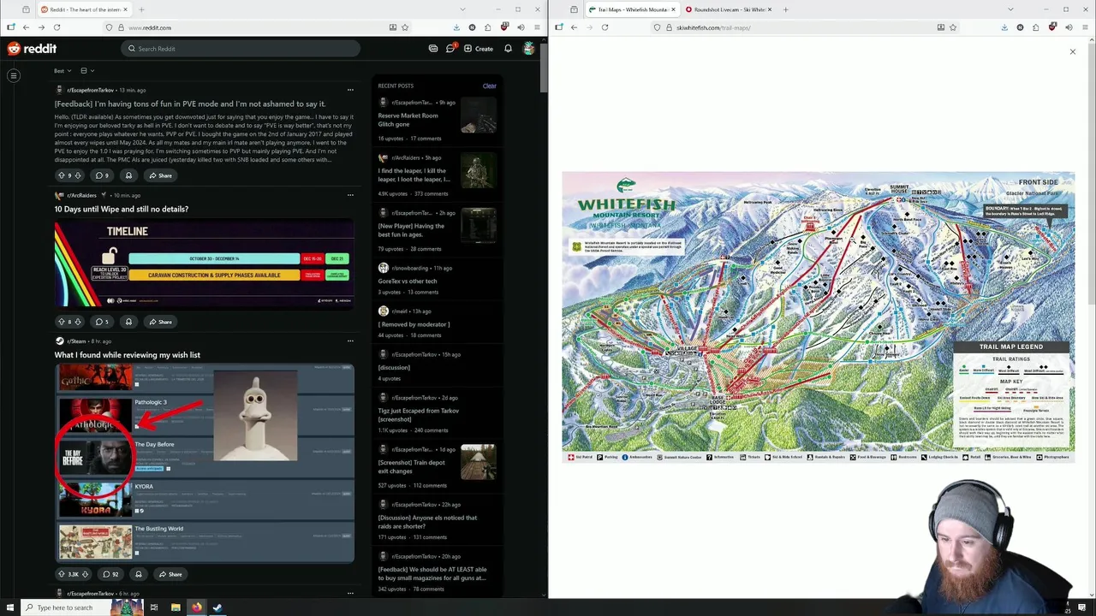Open the wish list screenshot image

coord(205,463)
